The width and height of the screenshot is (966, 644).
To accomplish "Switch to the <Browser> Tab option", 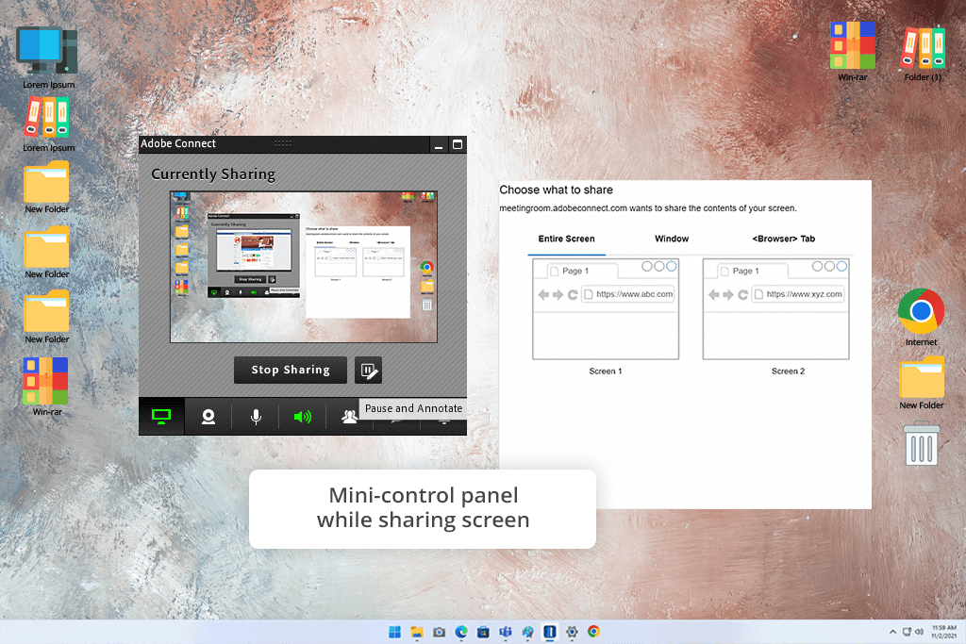I will [783, 239].
